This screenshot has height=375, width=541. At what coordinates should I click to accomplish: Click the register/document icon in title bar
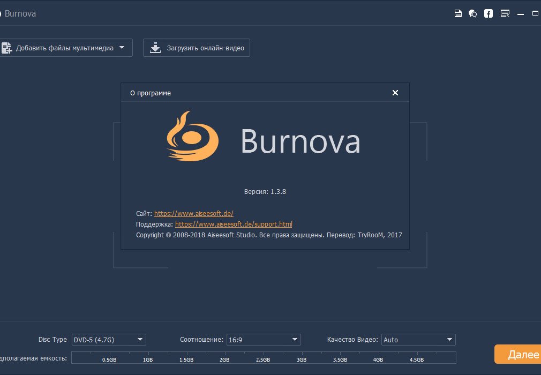pyautogui.click(x=458, y=13)
